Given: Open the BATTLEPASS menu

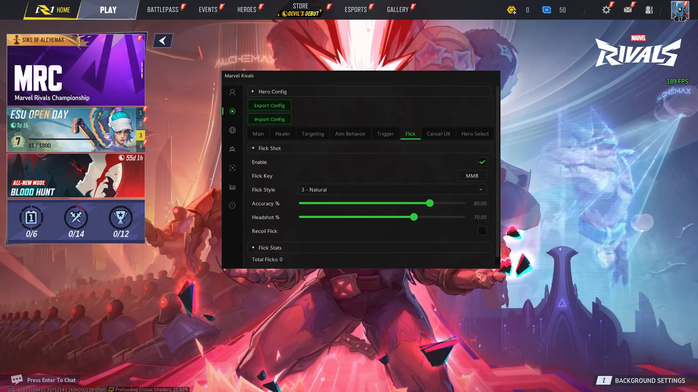Looking at the screenshot, I should click(163, 10).
